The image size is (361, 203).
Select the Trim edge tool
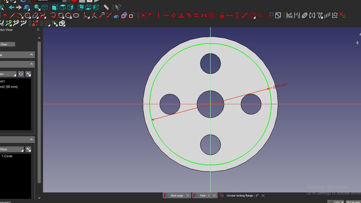[x=94, y=15]
